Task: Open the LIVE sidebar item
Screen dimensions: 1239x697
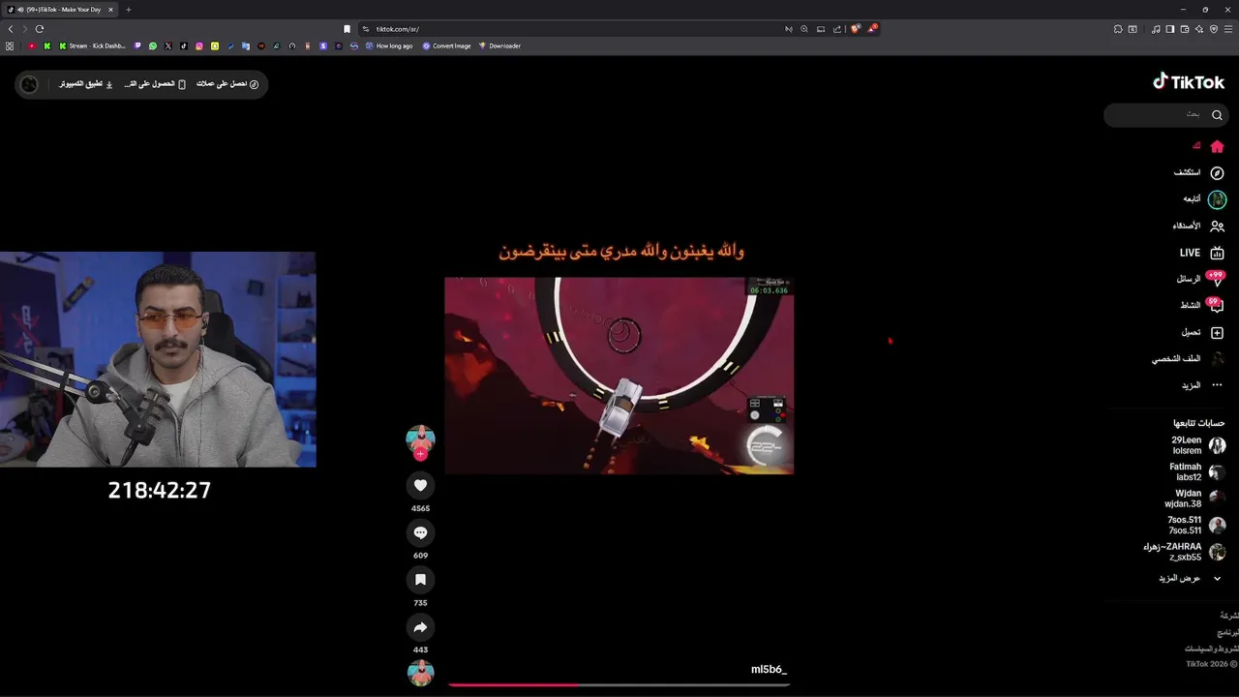Action: pyautogui.click(x=1201, y=253)
